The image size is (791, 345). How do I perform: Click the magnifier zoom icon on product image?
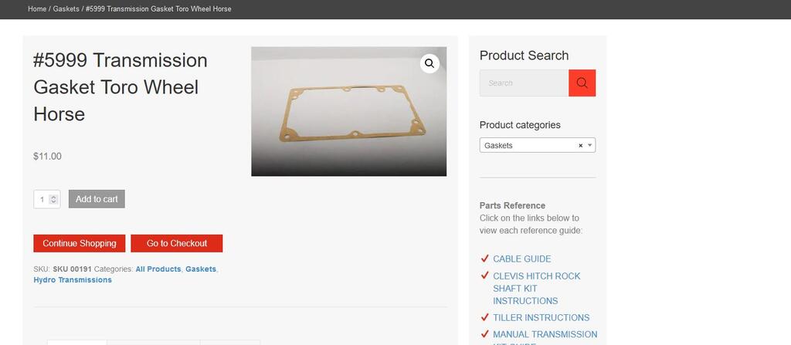tap(429, 63)
